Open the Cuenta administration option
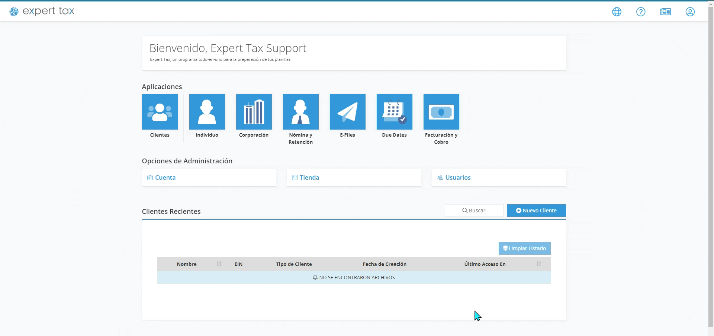Screen dimensions: 714x336 209,177
